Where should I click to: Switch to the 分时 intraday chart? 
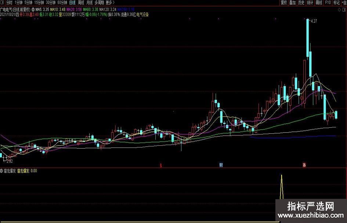[x=9, y=3]
